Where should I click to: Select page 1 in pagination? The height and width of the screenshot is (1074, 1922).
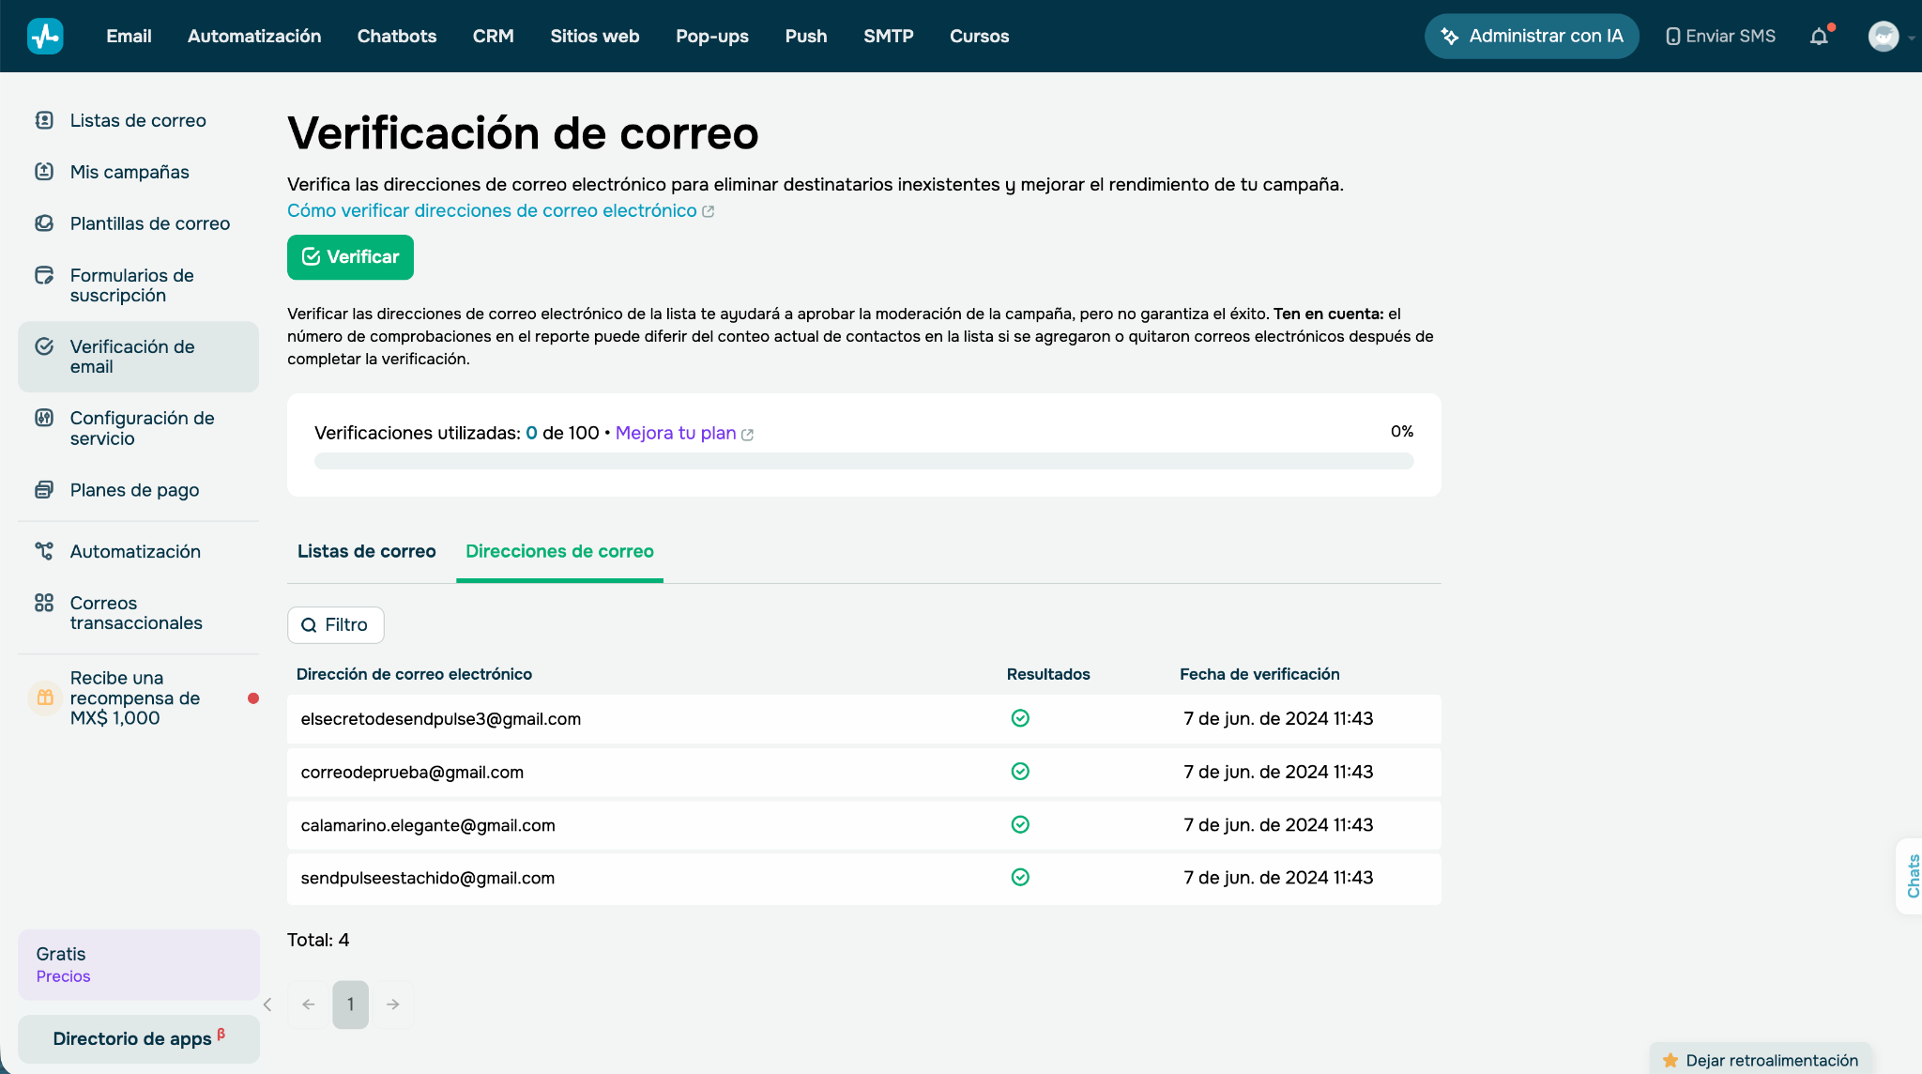coord(350,1005)
